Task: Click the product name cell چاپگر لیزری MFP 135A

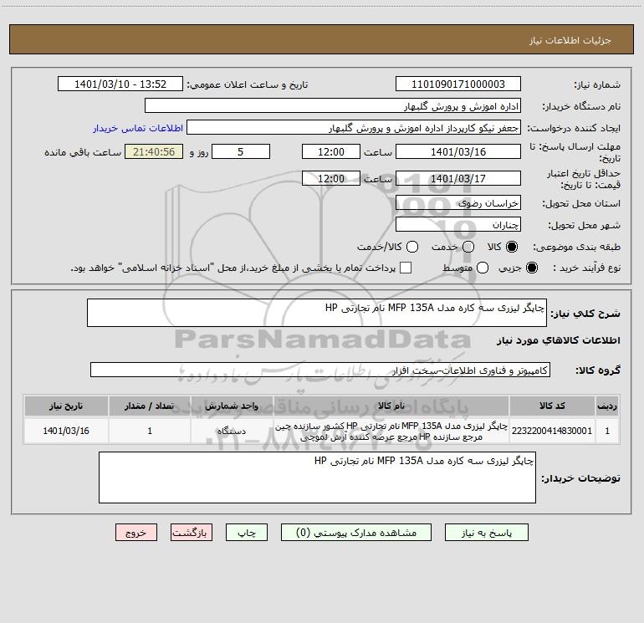Action: (x=391, y=431)
